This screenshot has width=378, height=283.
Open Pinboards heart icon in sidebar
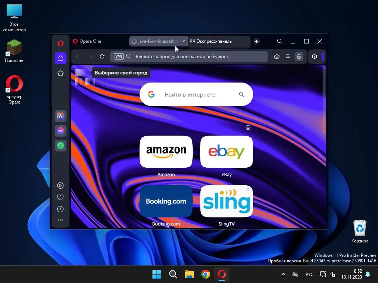60,198
